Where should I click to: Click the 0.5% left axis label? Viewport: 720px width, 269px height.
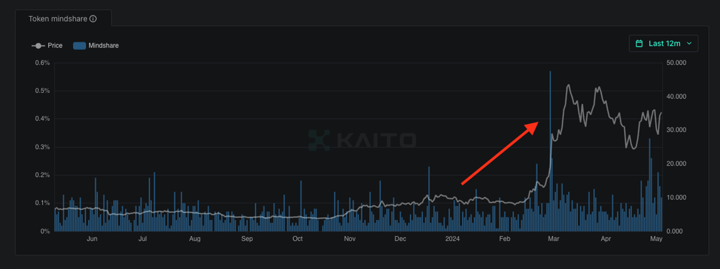click(42, 91)
